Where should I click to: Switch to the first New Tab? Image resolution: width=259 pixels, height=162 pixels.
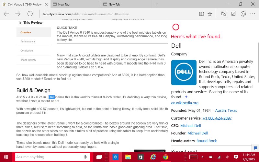75,4
